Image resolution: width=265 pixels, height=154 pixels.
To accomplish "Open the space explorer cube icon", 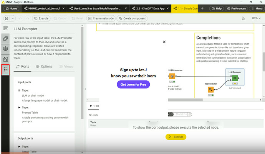I will pyautogui.click(x=5, y=49).
